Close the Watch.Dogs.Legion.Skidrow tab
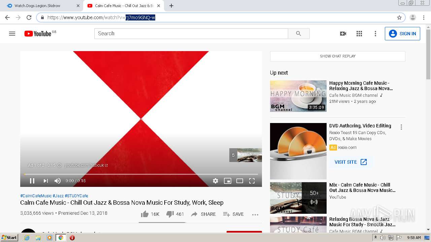Image resolution: width=431 pixels, height=242 pixels. [x=78, y=6]
